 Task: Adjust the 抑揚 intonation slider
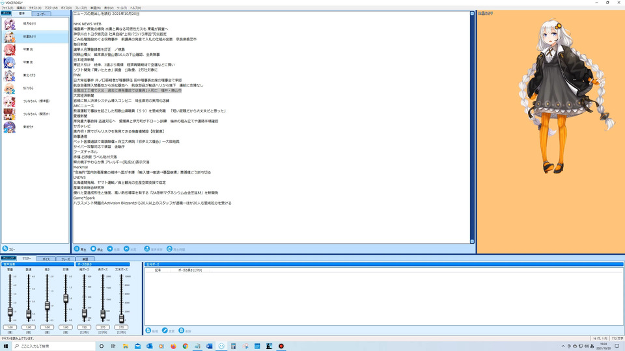[66, 298]
